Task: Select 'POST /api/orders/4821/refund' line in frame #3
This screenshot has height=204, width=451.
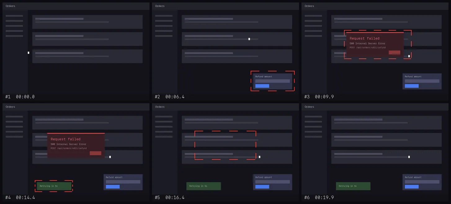Action: point(368,48)
